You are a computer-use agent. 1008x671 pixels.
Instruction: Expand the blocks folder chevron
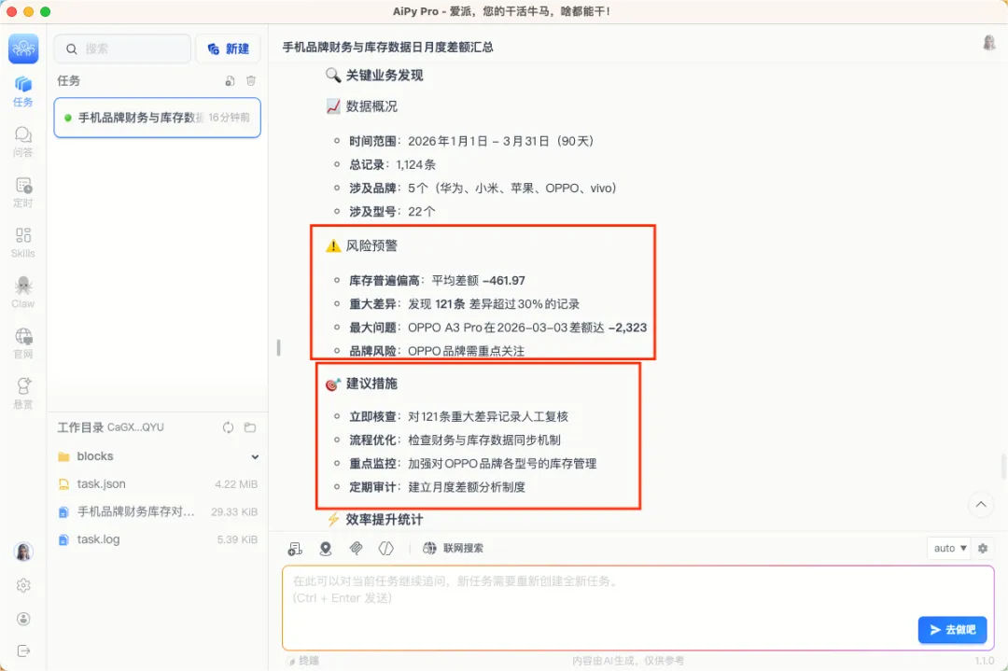click(x=255, y=457)
